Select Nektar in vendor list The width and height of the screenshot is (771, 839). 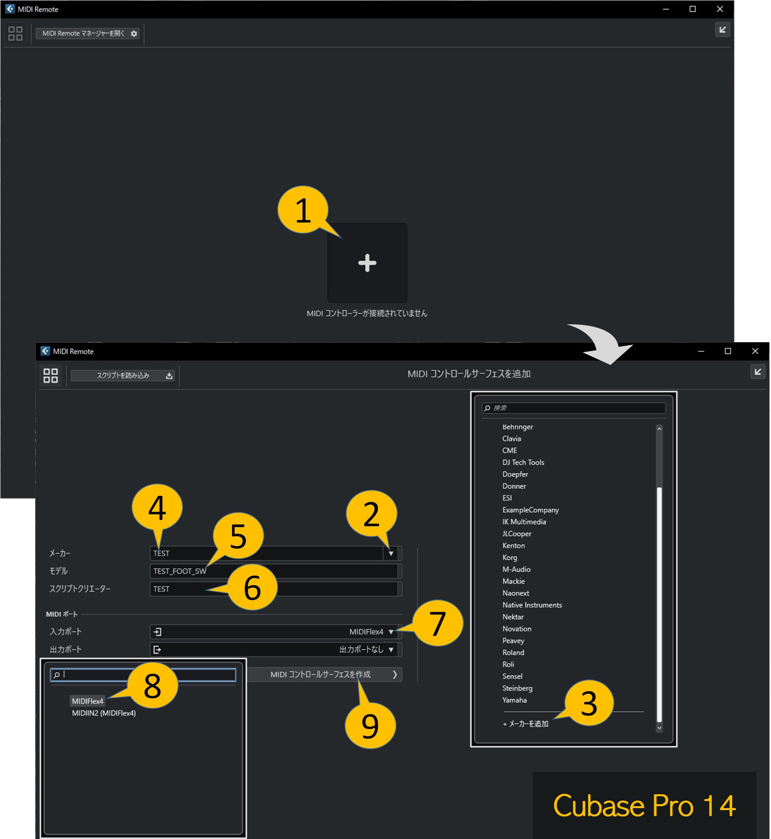pyautogui.click(x=513, y=617)
